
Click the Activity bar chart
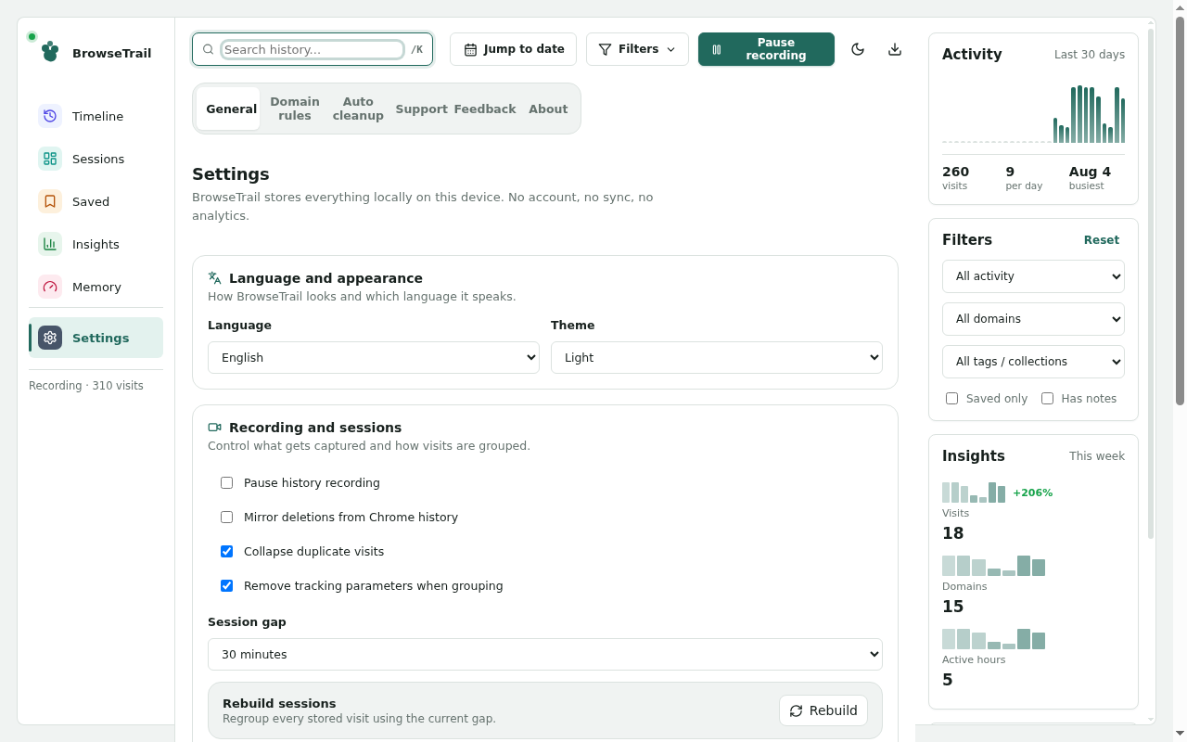pos(1033,113)
